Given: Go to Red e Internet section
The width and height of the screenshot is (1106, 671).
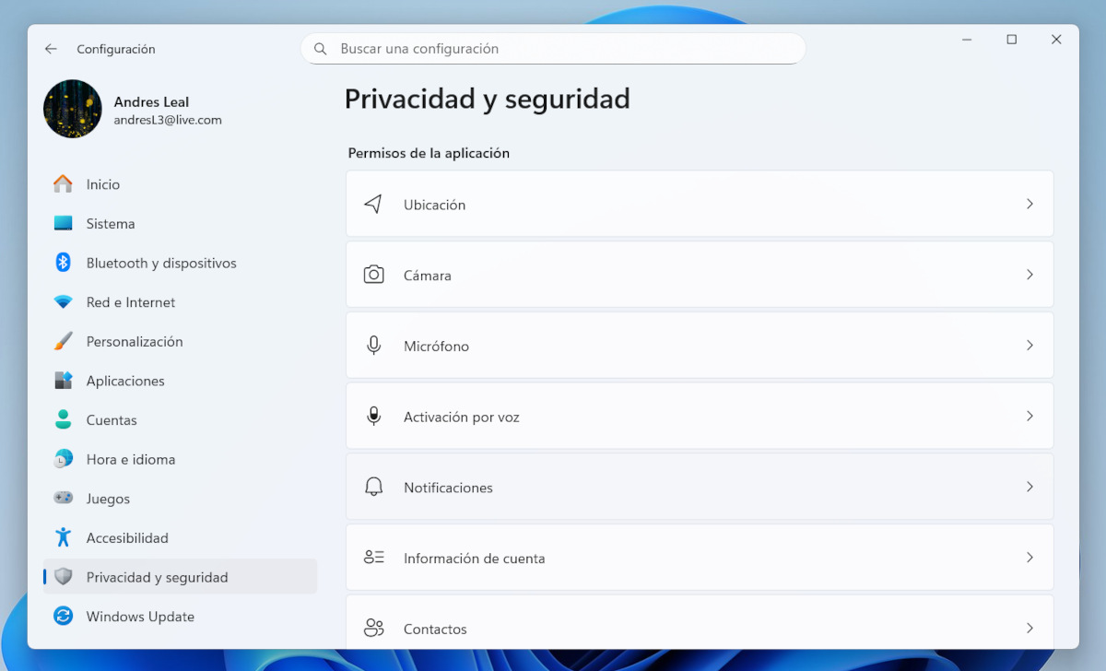Looking at the screenshot, I should tap(130, 302).
